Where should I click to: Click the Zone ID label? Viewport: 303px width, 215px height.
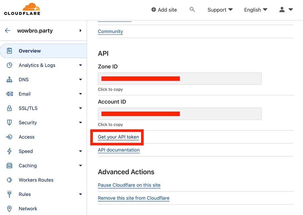point(108,66)
